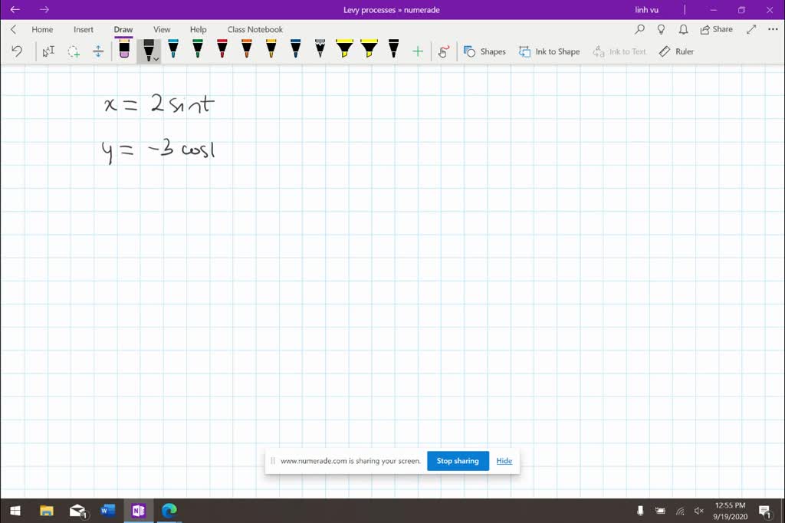This screenshot has height=523, width=785.
Task: Open the Shapes tool
Action: click(484, 51)
